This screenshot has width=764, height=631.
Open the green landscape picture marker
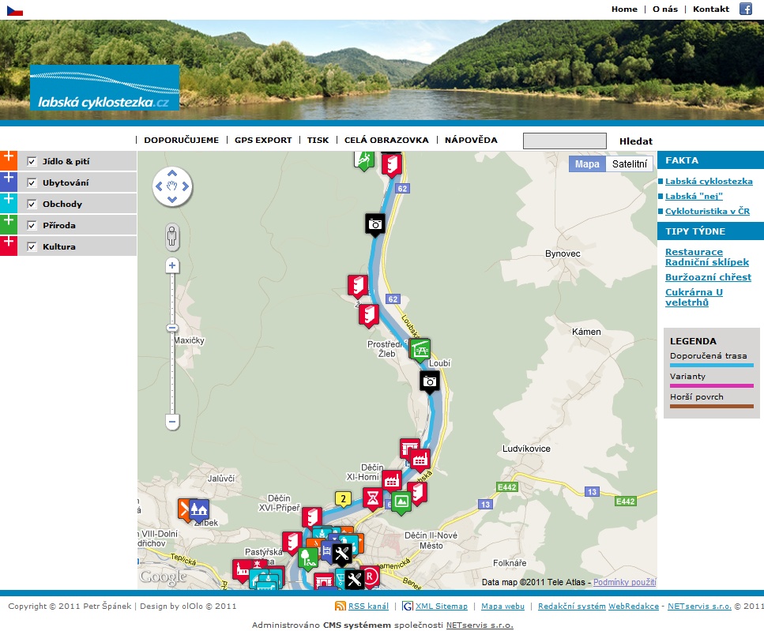pyautogui.click(x=401, y=501)
